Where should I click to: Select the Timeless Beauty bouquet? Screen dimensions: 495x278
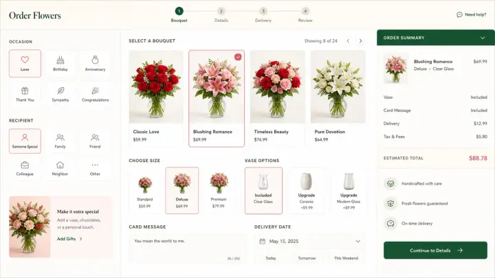(x=278, y=98)
